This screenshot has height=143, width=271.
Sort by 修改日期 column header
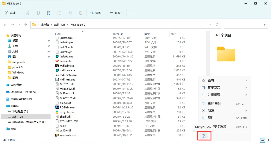(x=118, y=34)
